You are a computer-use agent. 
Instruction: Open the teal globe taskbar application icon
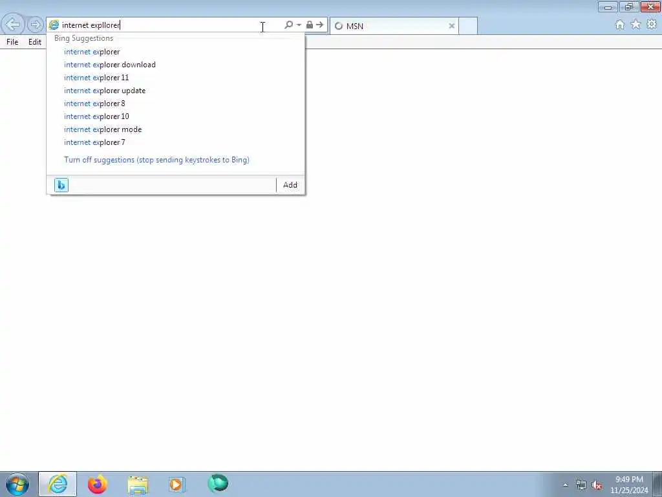point(218,483)
